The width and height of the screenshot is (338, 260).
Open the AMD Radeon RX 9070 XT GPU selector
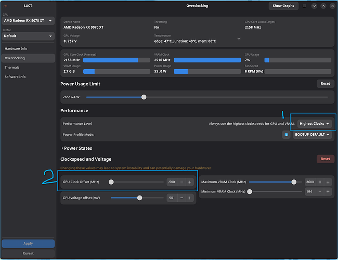point(28,21)
